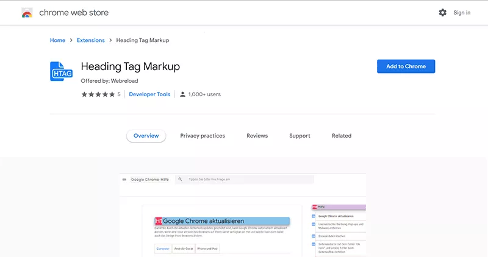Screen dimensions: 488x257
Task: Go to Home breadcrumb
Action: tap(57, 40)
